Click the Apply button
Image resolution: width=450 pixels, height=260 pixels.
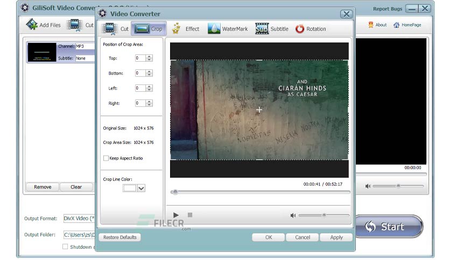point(336,237)
